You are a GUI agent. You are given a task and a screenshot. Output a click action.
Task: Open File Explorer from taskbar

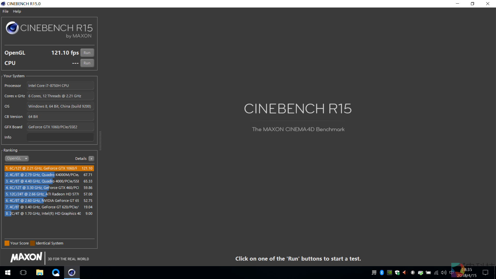pos(40,273)
